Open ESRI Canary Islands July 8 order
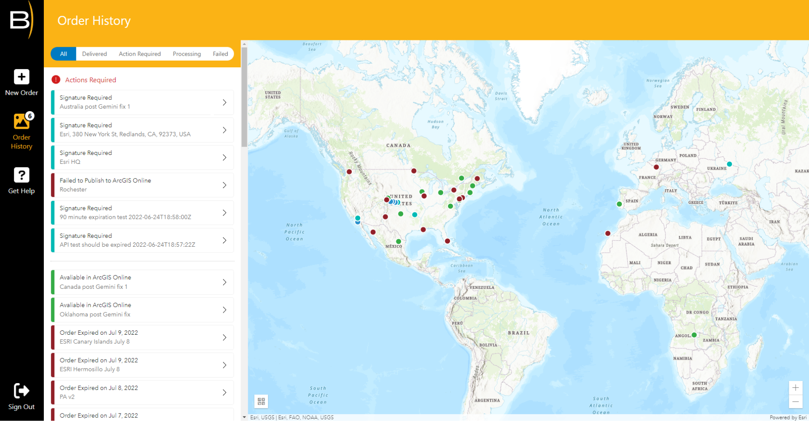This screenshot has height=421, width=809. click(142, 337)
